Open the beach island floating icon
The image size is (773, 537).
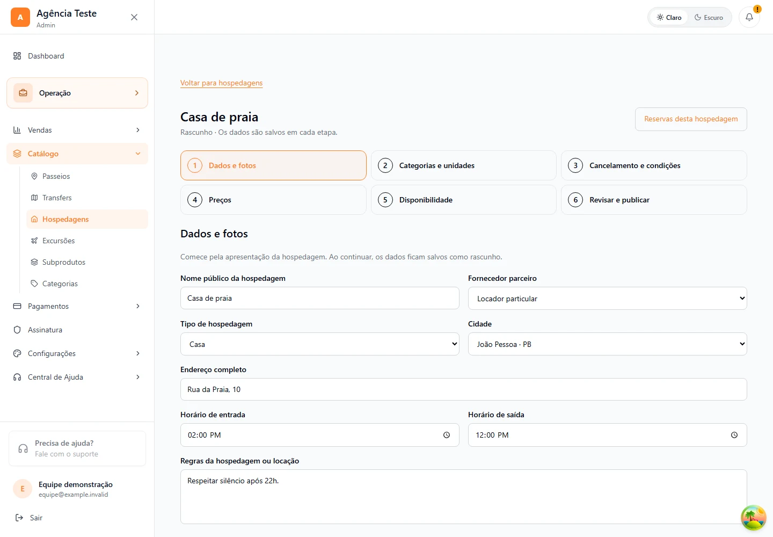pyautogui.click(x=754, y=518)
